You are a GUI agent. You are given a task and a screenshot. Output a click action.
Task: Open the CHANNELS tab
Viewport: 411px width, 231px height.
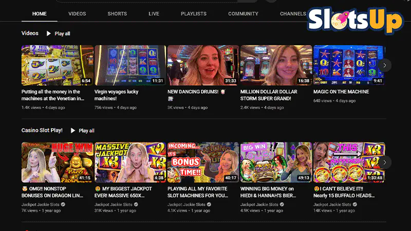293,14
